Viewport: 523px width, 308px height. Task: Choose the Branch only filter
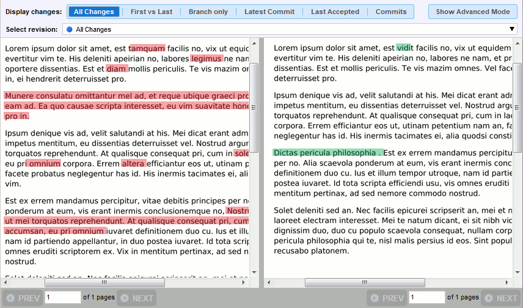(x=208, y=12)
